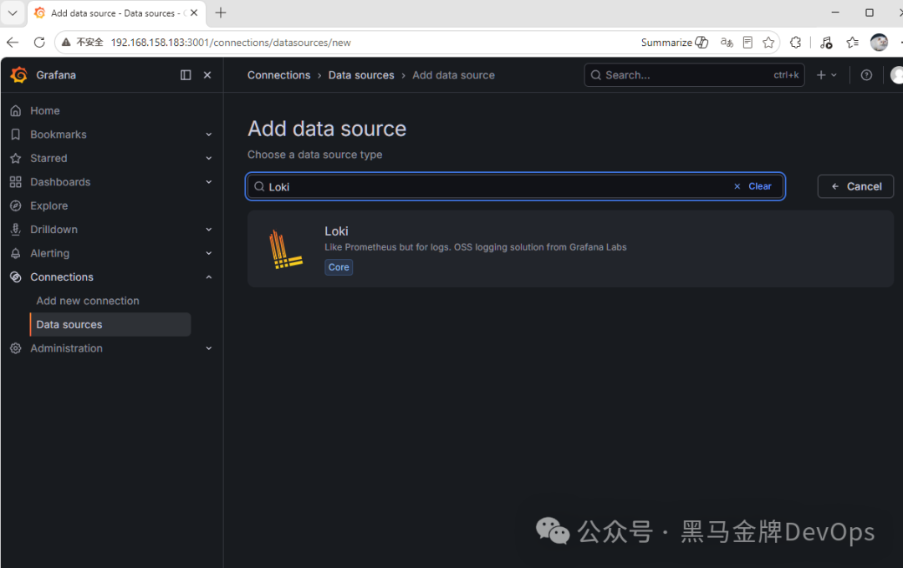903x568 pixels.
Task: Open Dashboards in sidebar
Action: pos(60,182)
